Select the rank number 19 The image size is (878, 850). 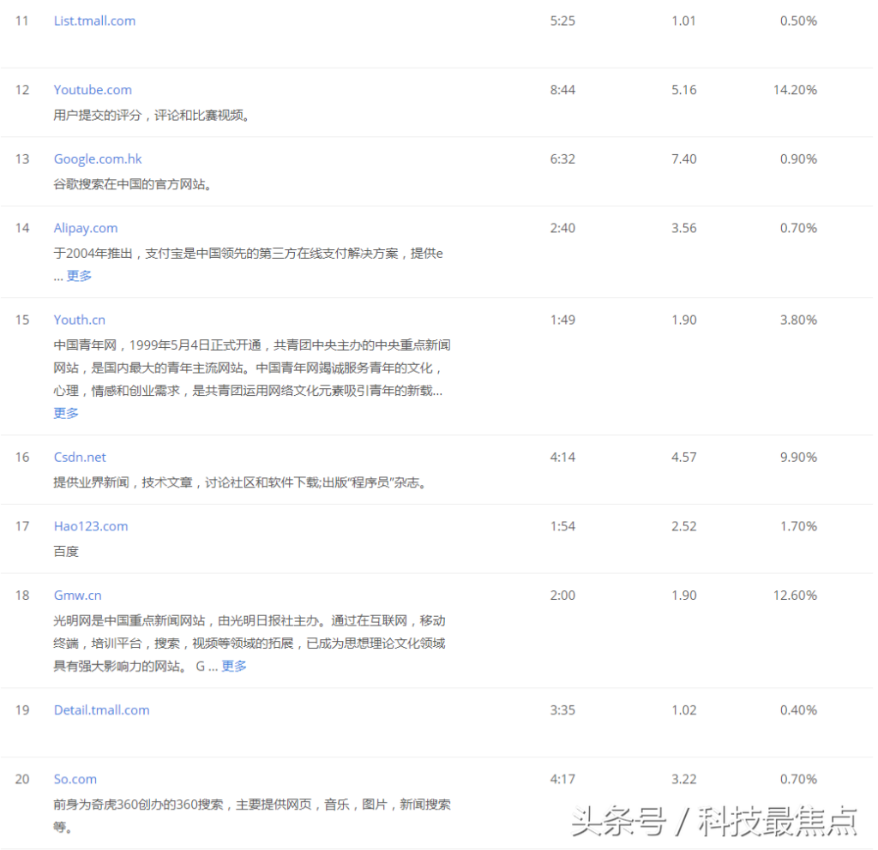coord(21,710)
